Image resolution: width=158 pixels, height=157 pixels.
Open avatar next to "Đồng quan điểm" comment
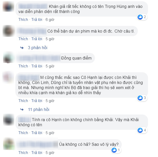pos(8,58)
